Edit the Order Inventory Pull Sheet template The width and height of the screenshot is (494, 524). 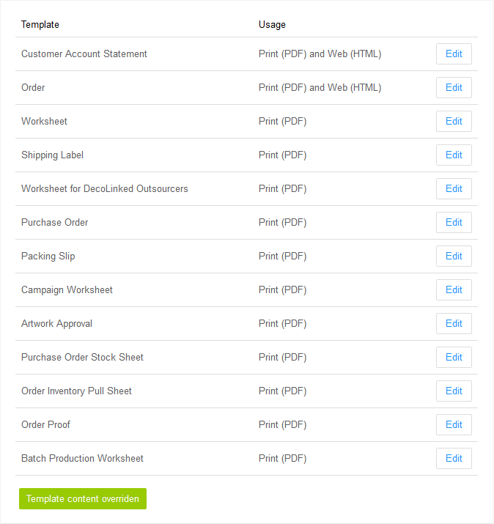click(x=454, y=391)
